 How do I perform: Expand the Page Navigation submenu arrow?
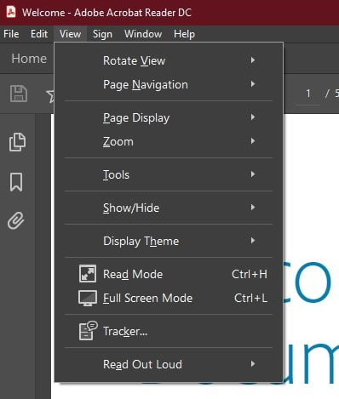click(253, 84)
